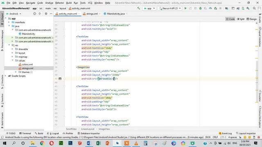Switch to the MainActivity.java editor tab
Screen dimensions: 262x147
tap(115, 13)
